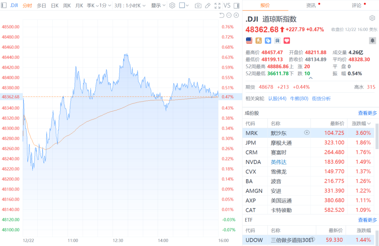Open the 报价 tab
The width and height of the screenshot is (379, 246).
click(265, 5)
